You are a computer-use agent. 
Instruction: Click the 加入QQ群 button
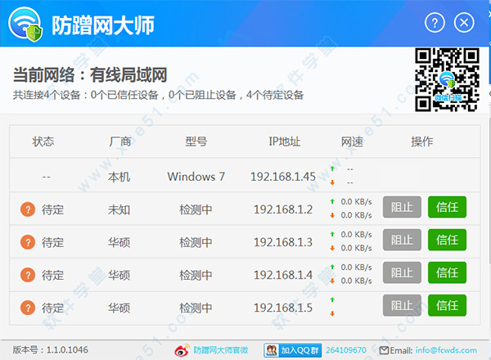293,350
